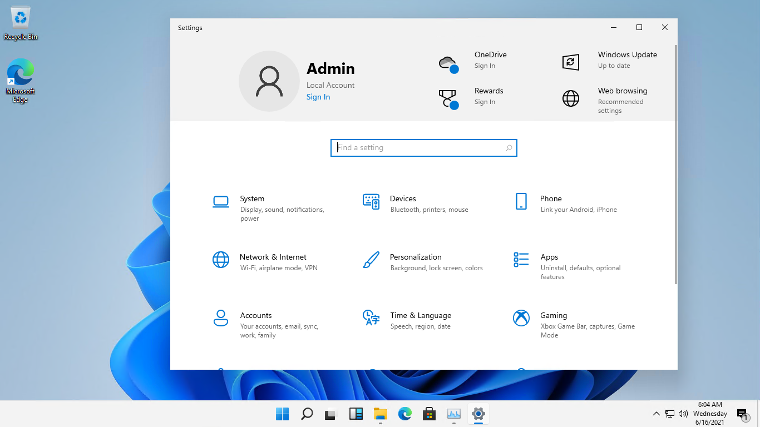The image size is (760, 427).
Task: Open the Devices settings icon
Action: (x=371, y=202)
